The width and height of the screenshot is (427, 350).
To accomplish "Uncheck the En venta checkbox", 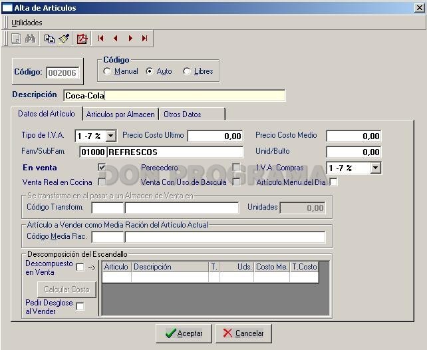I will pyautogui.click(x=102, y=167).
